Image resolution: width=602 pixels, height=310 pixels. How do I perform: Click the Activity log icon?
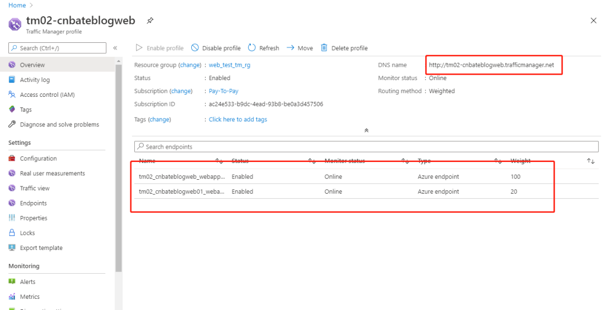click(x=12, y=80)
